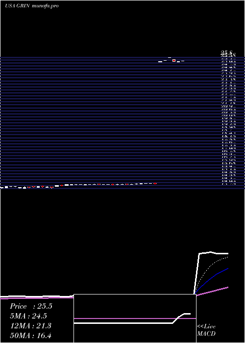
Task: Open the <<Live MACD label
Action: click(x=206, y=330)
